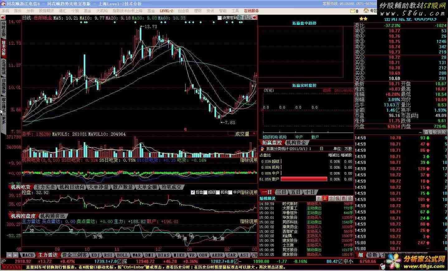Select the 十日 period tab
The height and width of the screenshot is (271, 448).
click(x=310, y=192)
